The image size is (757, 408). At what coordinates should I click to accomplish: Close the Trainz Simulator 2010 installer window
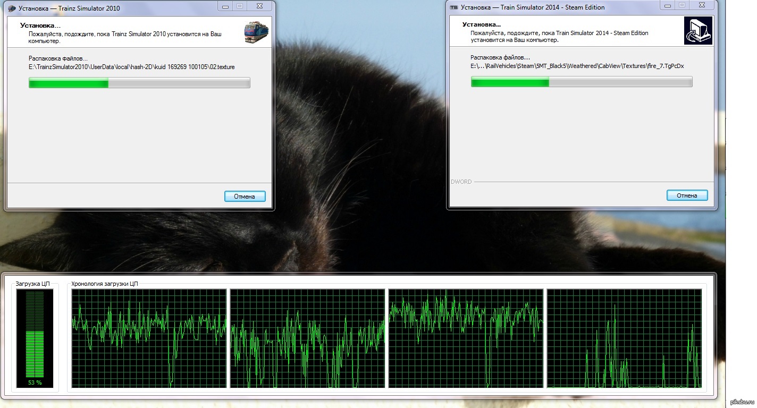tap(259, 5)
